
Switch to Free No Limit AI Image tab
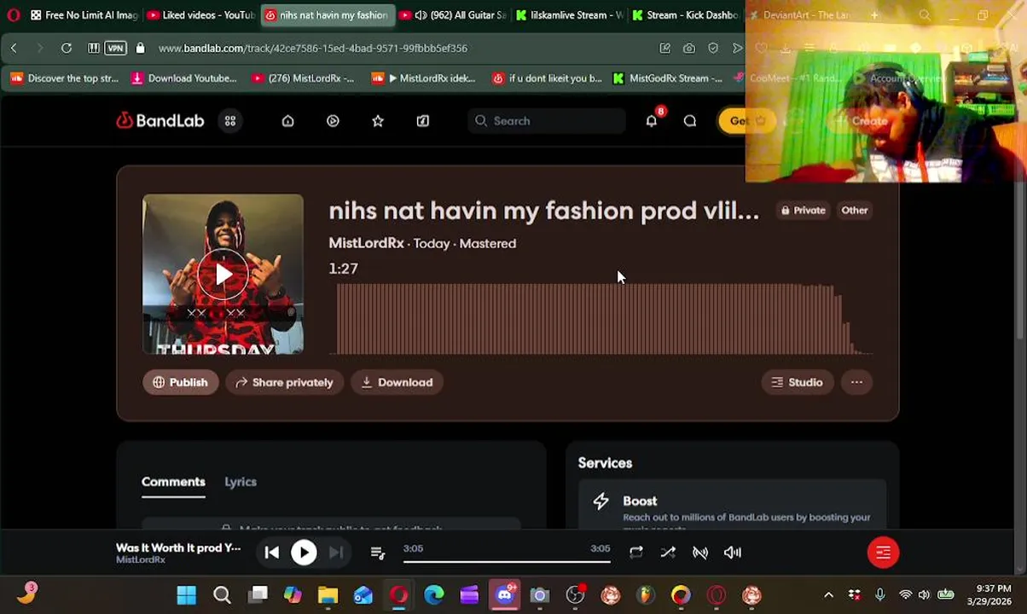[84, 15]
